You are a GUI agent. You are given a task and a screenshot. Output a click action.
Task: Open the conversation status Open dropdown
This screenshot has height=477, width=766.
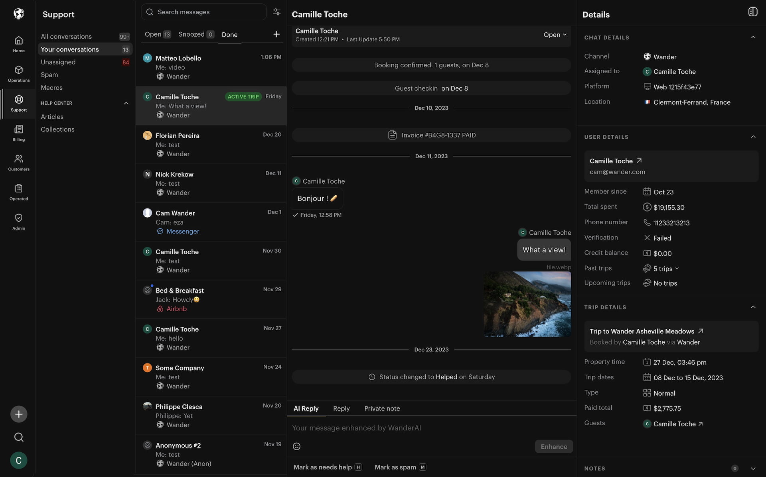(x=555, y=35)
